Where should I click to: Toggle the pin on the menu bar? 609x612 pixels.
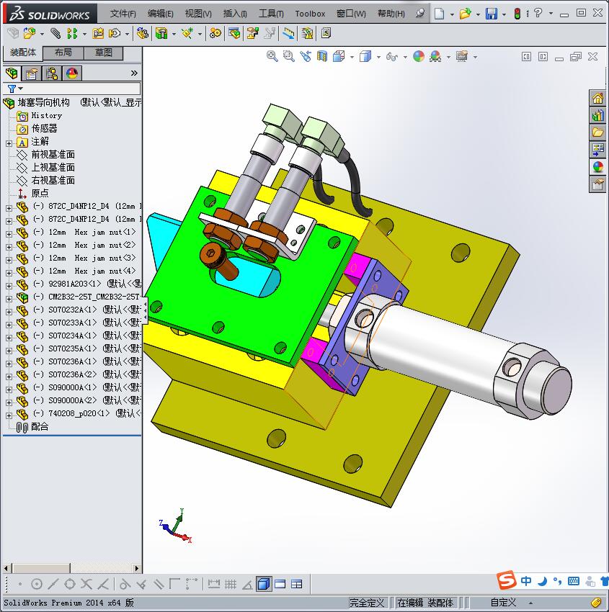pos(420,13)
